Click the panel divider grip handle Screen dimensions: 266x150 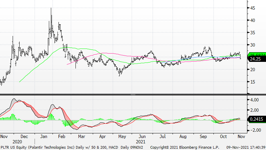[133, 94]
